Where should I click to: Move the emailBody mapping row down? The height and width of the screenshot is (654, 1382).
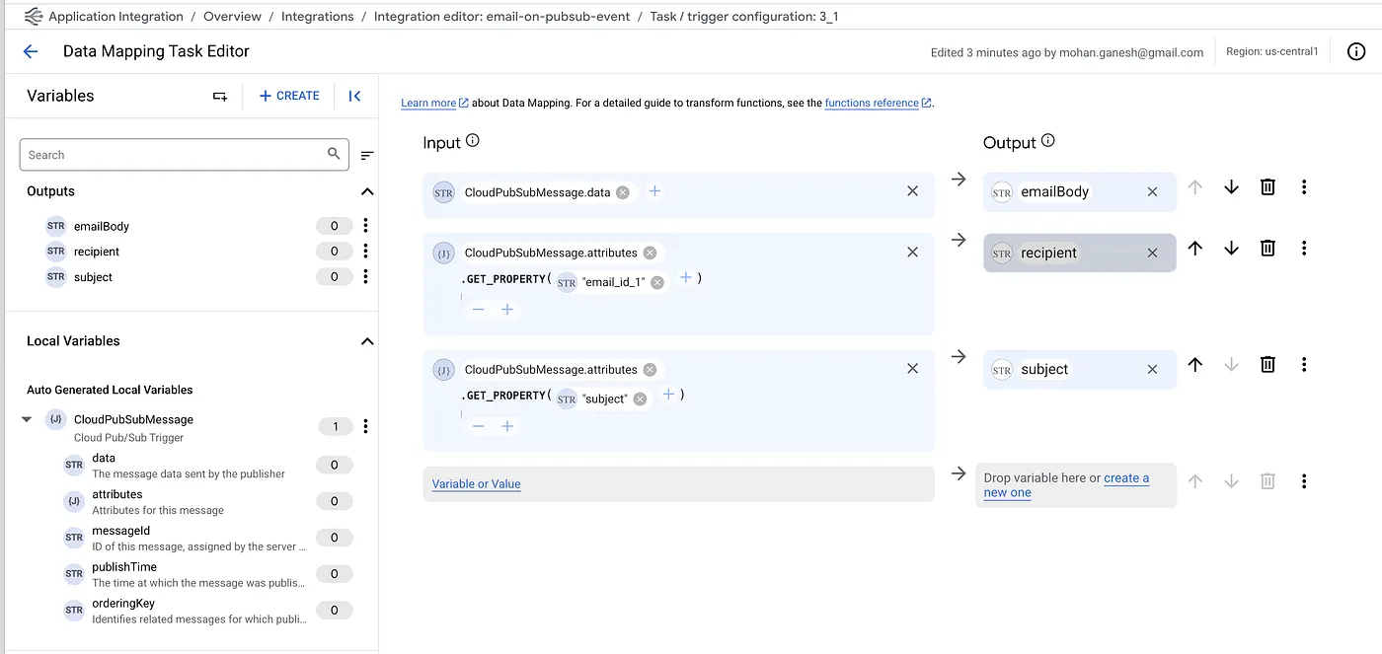click(x=1231, y=187)
